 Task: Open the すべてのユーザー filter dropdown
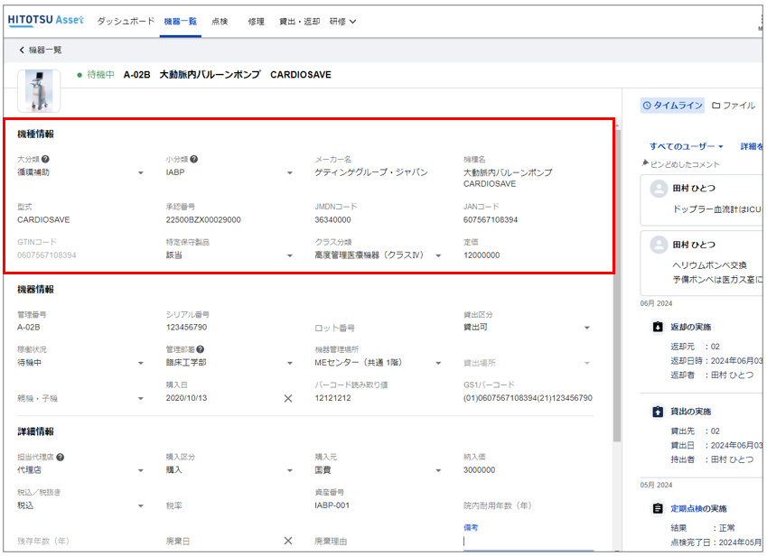[x=686, y=146]
